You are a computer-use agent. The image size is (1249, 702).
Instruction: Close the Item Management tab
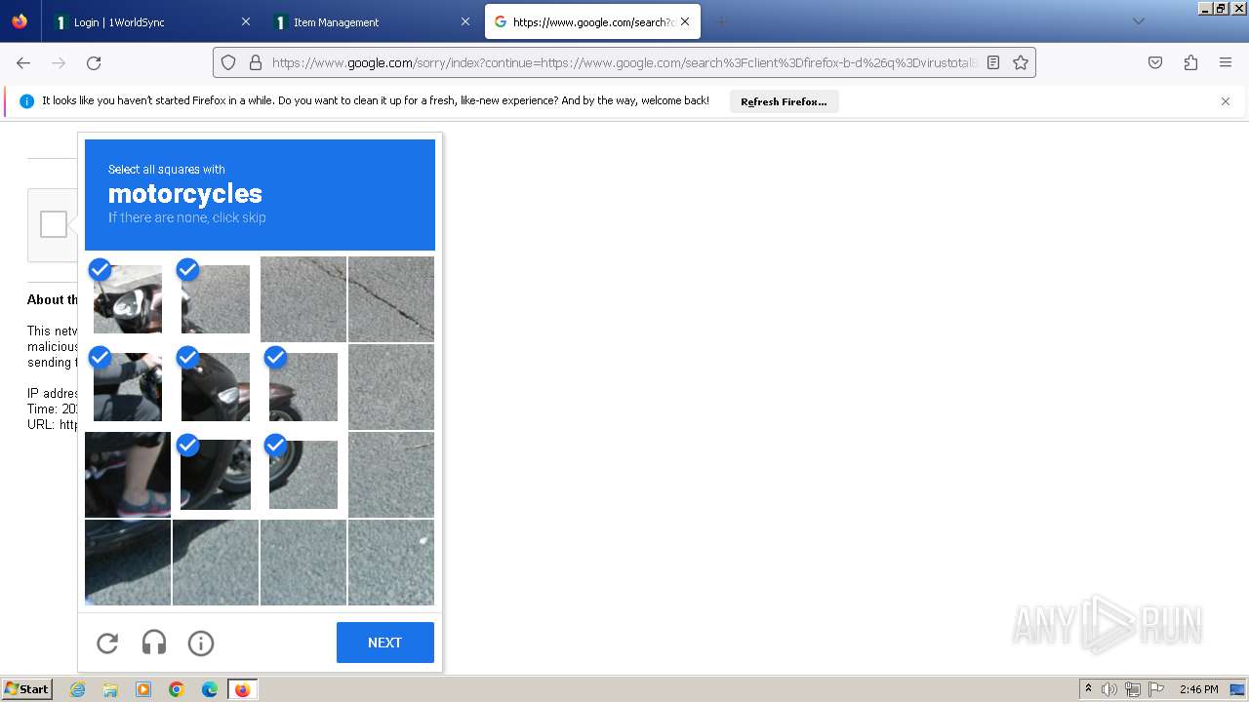[x=465, y=21]
